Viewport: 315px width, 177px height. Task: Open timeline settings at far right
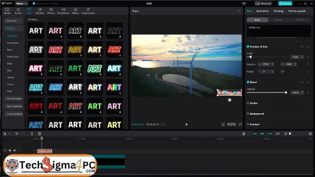pos(310,134)
